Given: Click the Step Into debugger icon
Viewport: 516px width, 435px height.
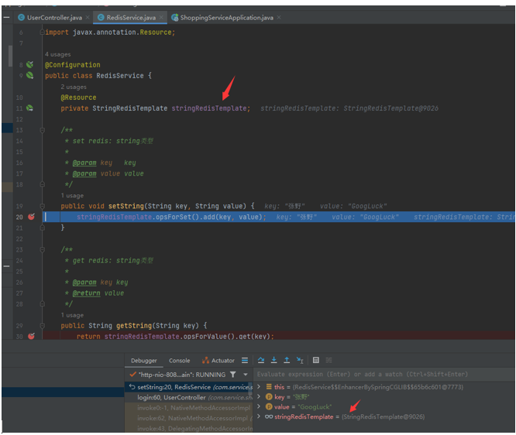Looking at the screenshot, I should click(273, 360).
